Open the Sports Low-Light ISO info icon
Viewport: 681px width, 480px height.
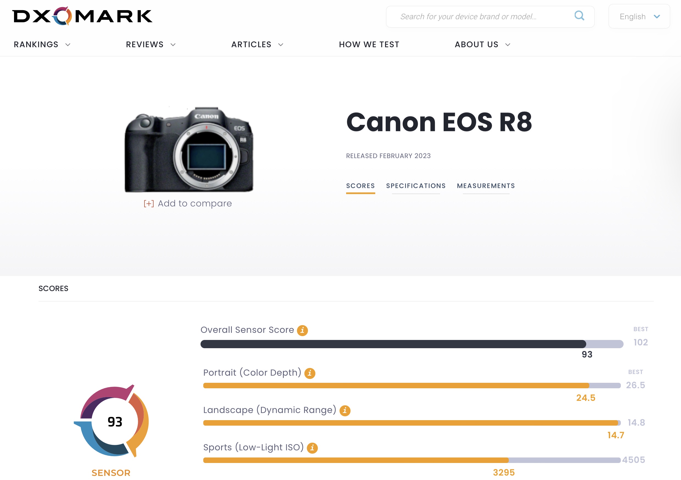coord(313,448)
